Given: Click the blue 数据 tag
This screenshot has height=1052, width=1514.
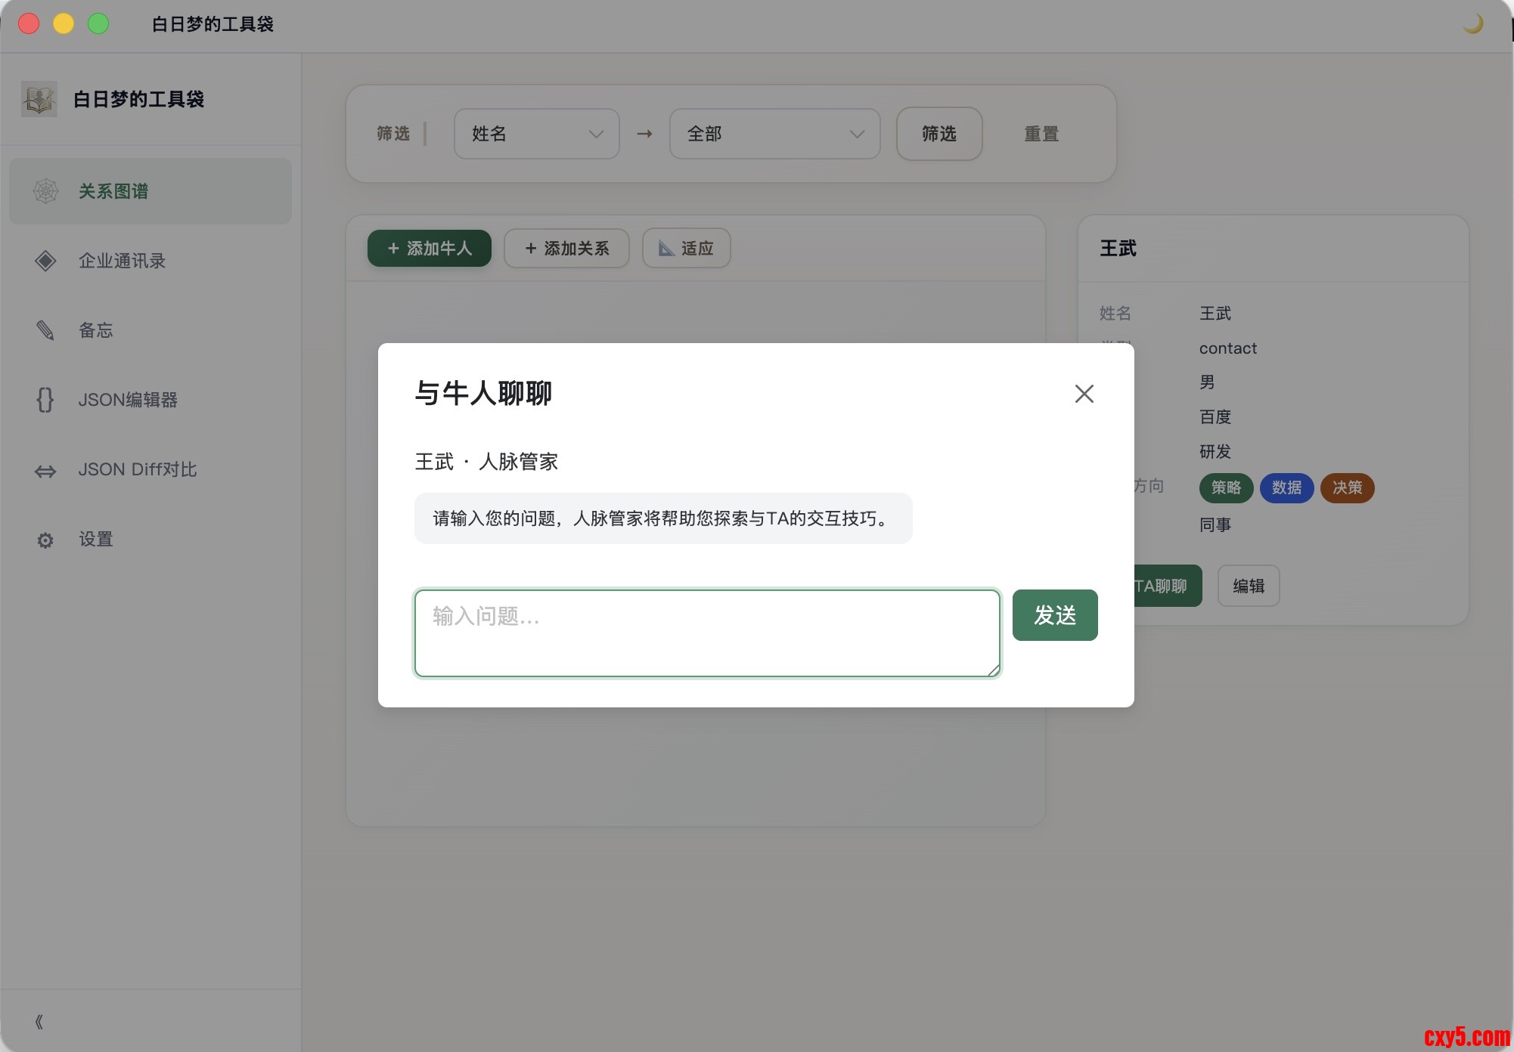Looking at the screenshot, I should coord(1286,487).
